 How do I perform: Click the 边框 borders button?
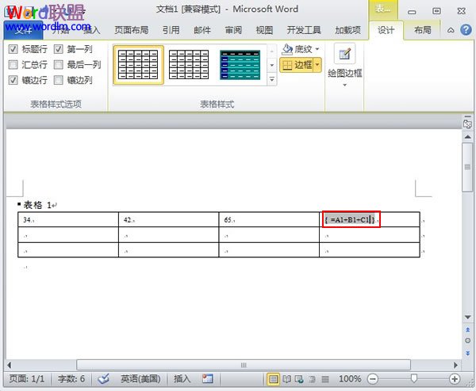[x=297, y=65]
